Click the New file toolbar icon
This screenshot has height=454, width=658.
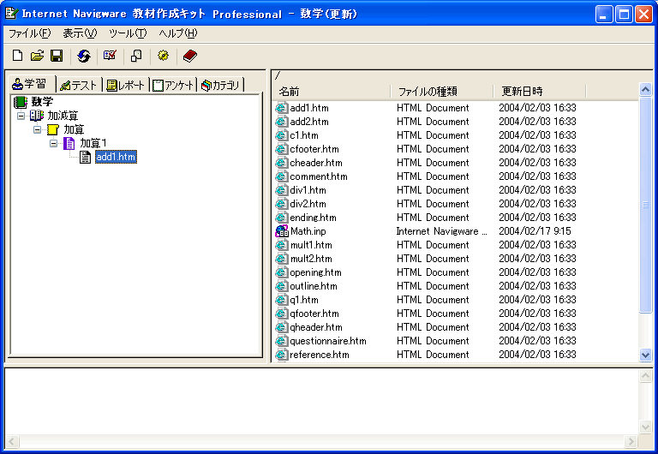pyautogui.click(x=17, y=56)
